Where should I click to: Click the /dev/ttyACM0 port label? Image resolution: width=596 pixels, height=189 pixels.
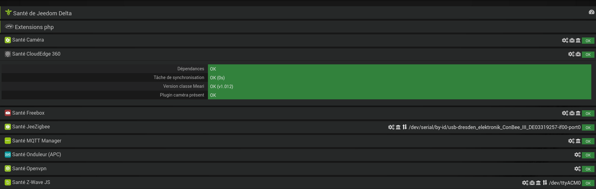point(564,183)
